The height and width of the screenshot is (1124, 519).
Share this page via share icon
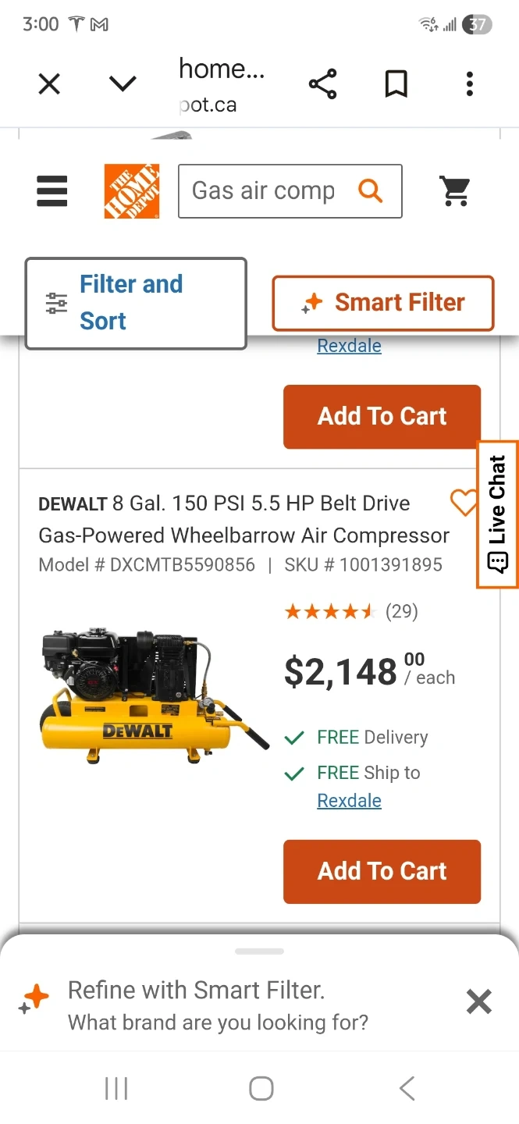[x=322, y=84]
